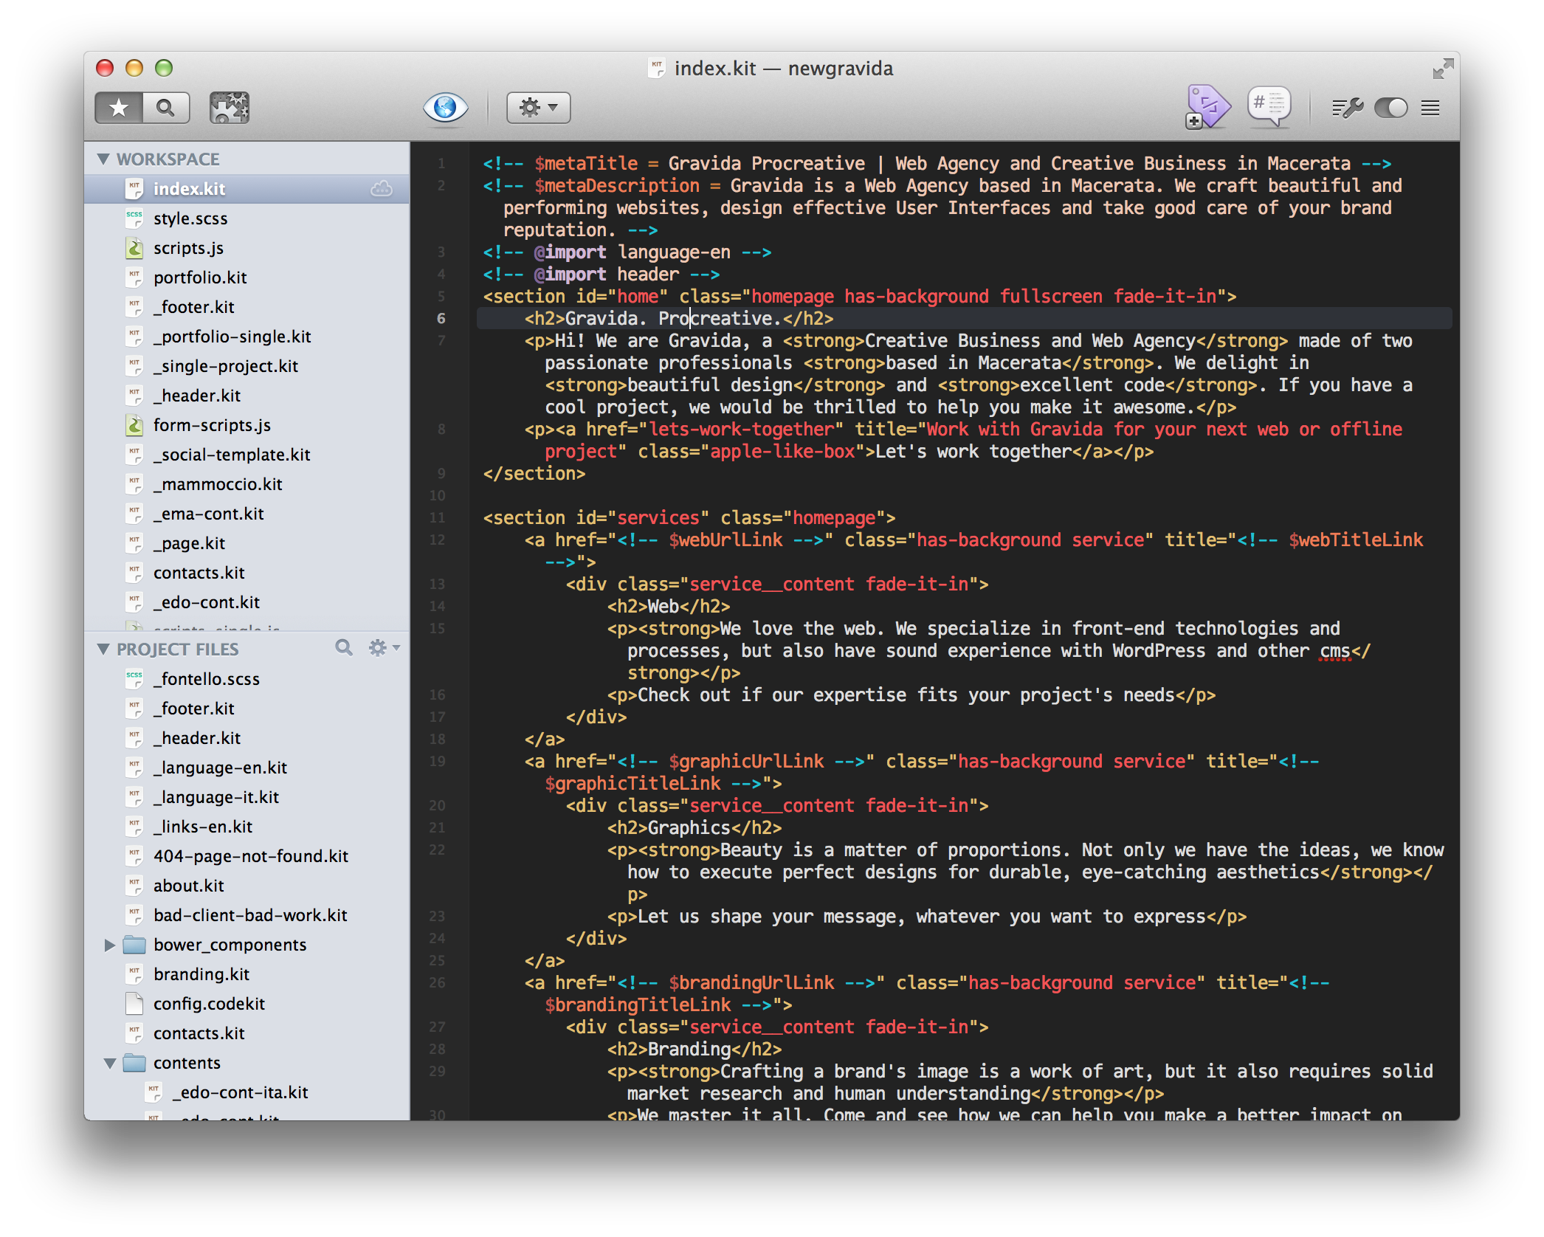Search project files with magnifier icon
1544x1237 pixels.
pos(343,648)
